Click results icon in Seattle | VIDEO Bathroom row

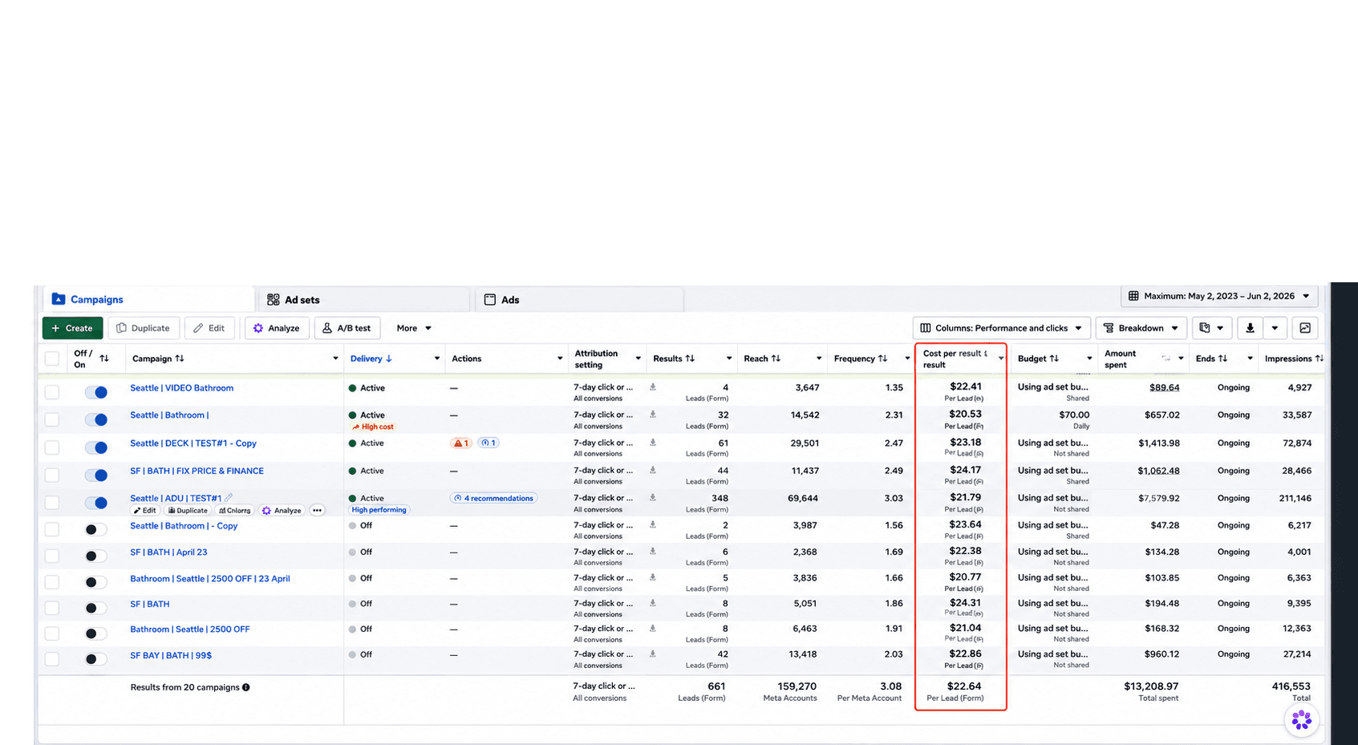653,387
